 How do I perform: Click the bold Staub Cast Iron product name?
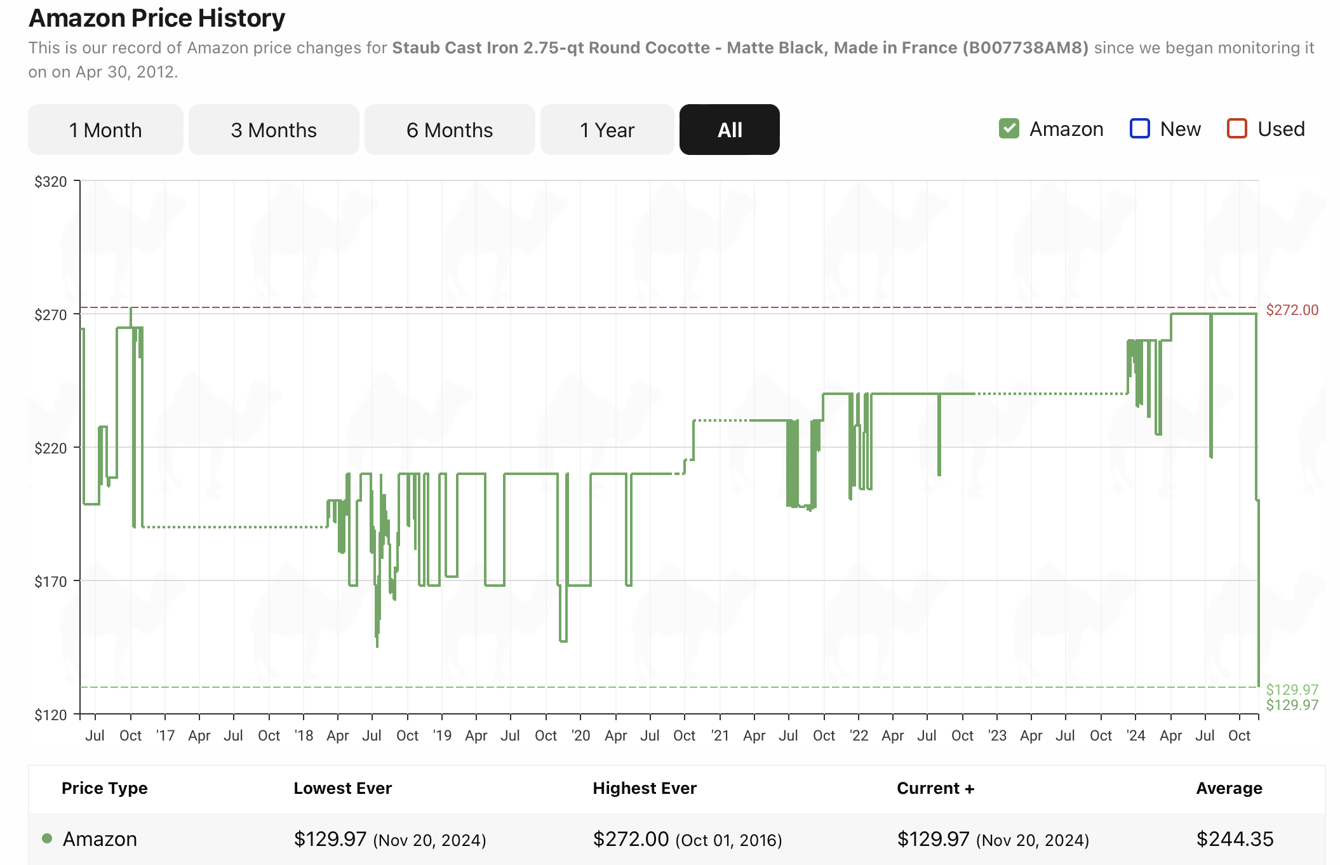[740, 48]
